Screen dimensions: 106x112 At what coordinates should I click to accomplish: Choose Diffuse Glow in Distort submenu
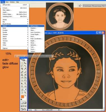pos(36,26)
